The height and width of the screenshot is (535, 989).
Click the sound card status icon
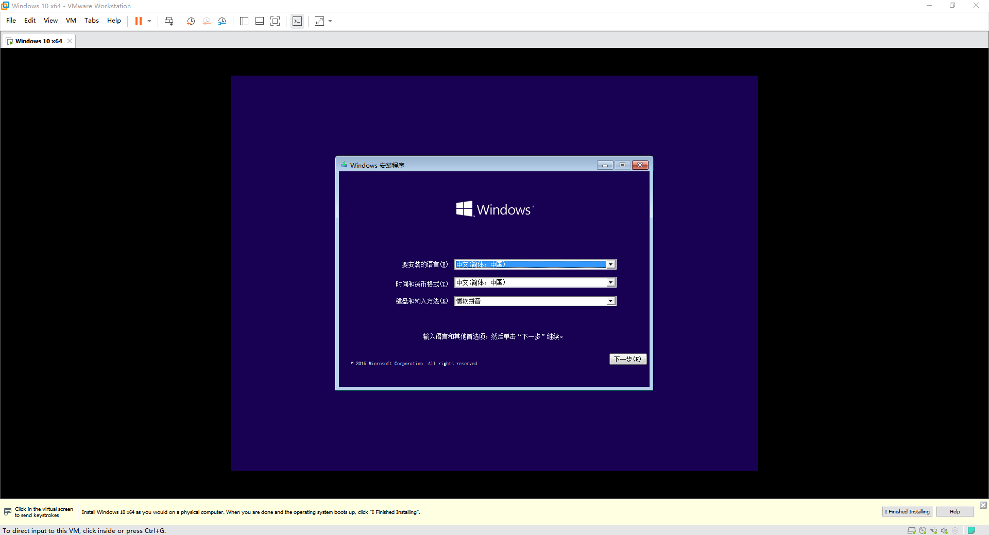click(x=944, y=530)
